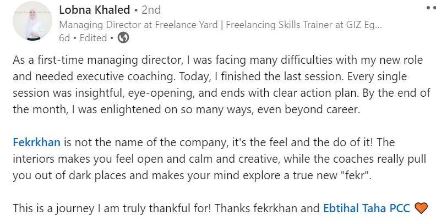Open the Ebtihal Taha PCC profile mention
The image size is (436, 221).
[x=367, y=208]
